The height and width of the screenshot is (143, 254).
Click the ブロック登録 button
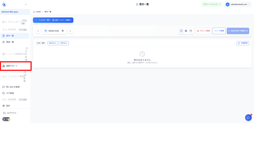click(203, 31)
